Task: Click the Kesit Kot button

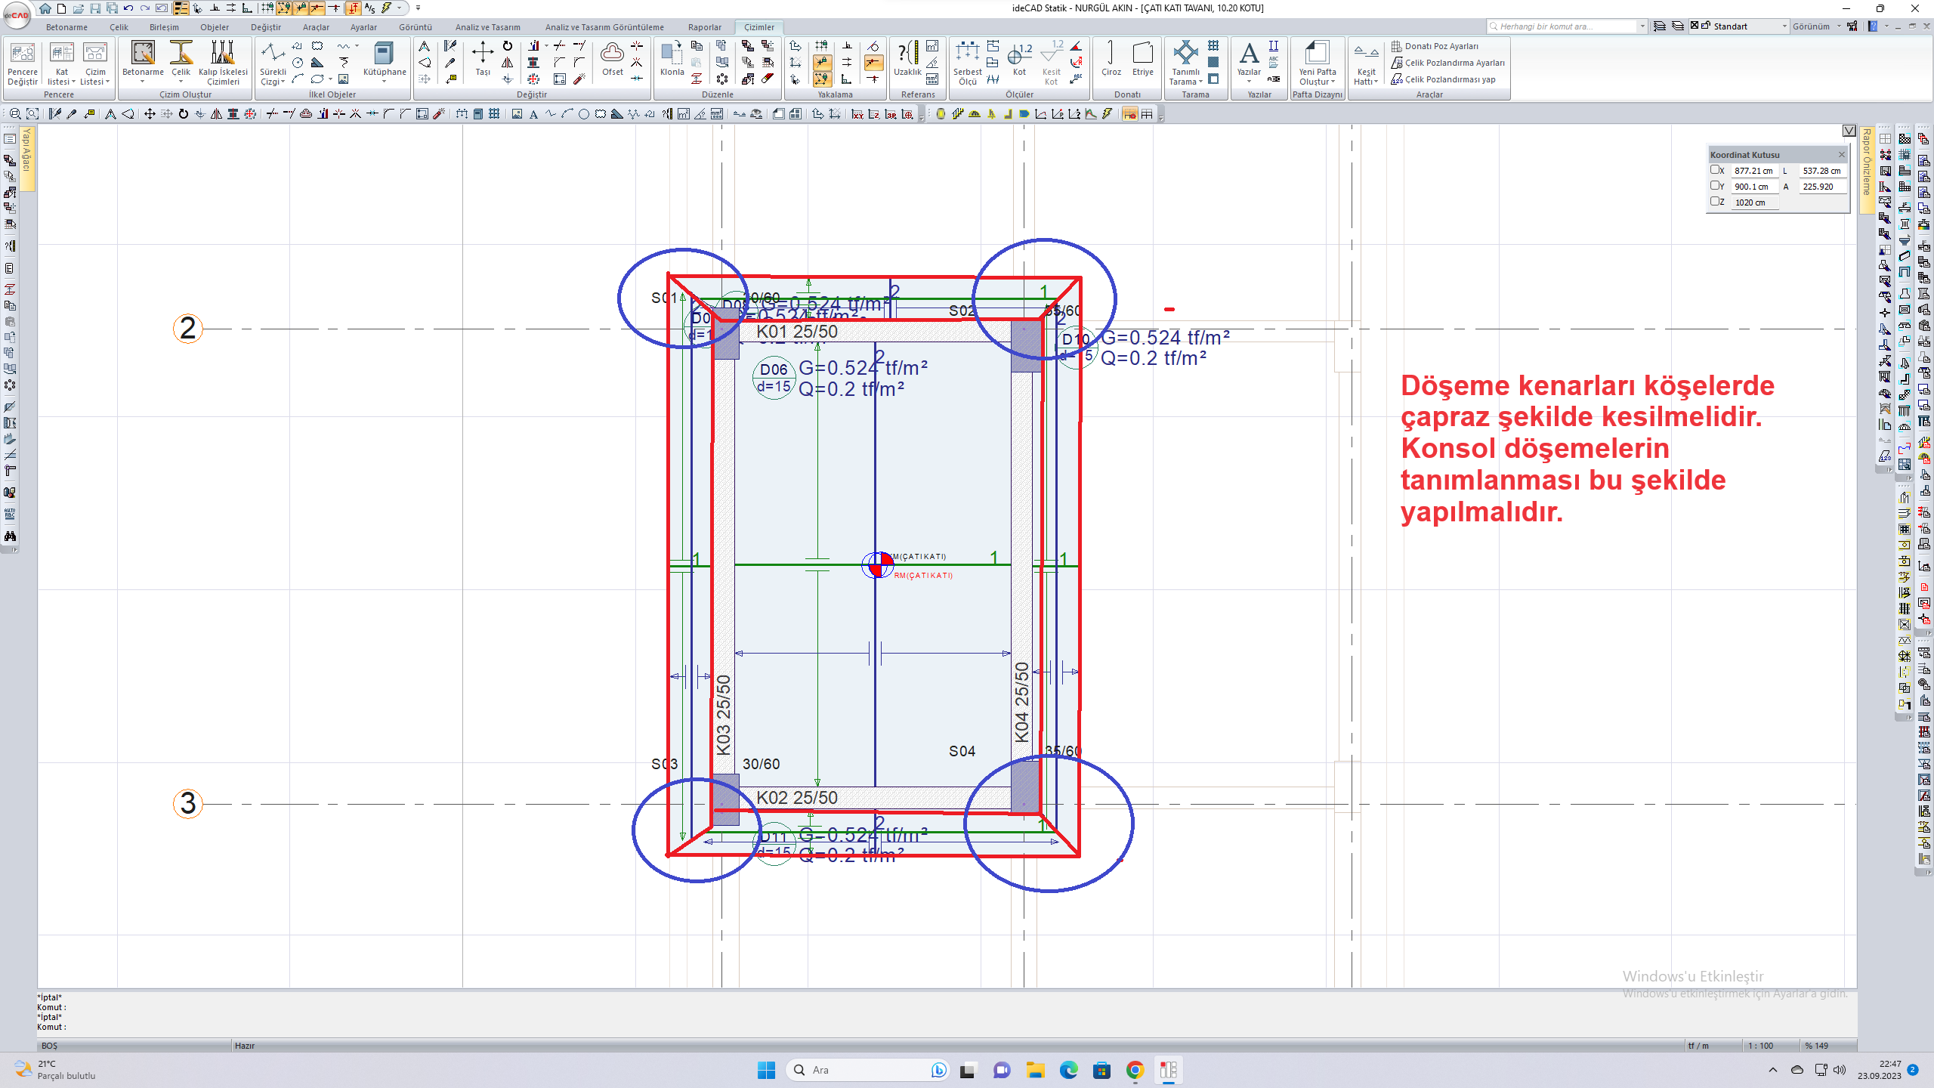Action: tap(1051, 63)
